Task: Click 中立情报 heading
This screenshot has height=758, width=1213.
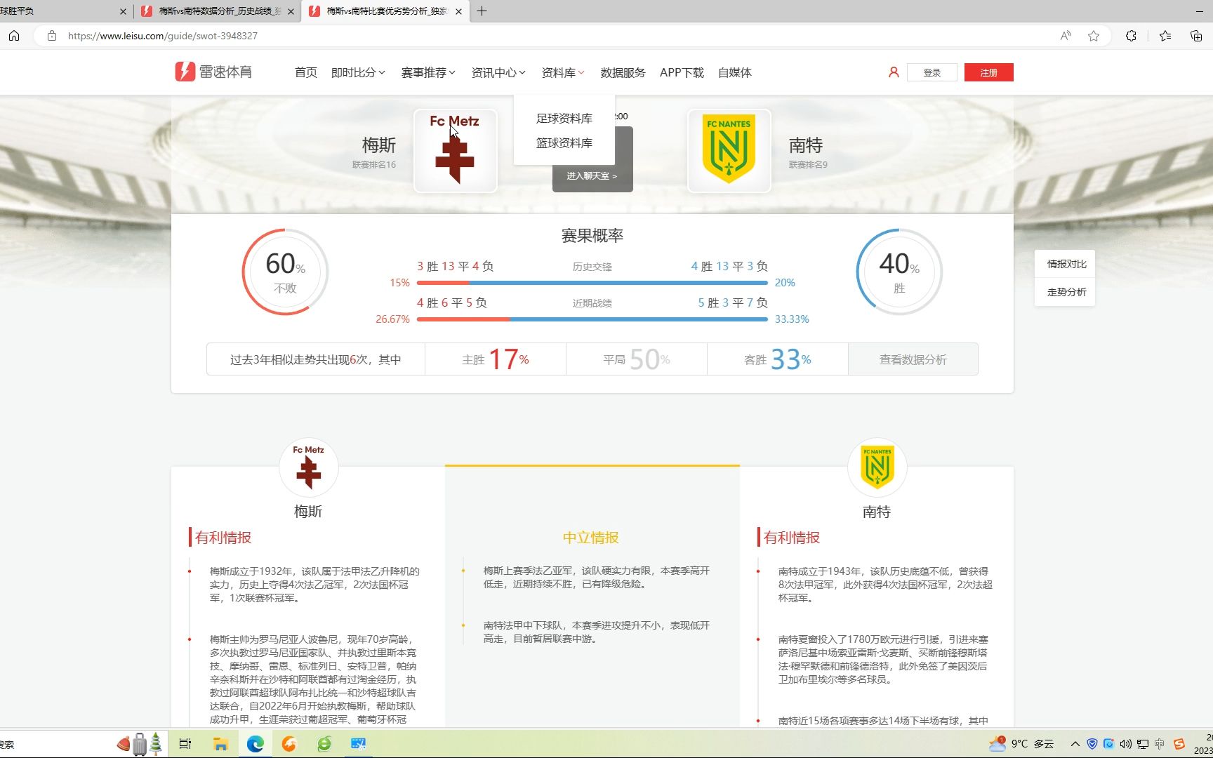Action: (x=591, y=538)
